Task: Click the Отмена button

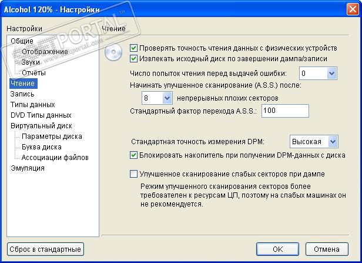Action: (327, 249)
